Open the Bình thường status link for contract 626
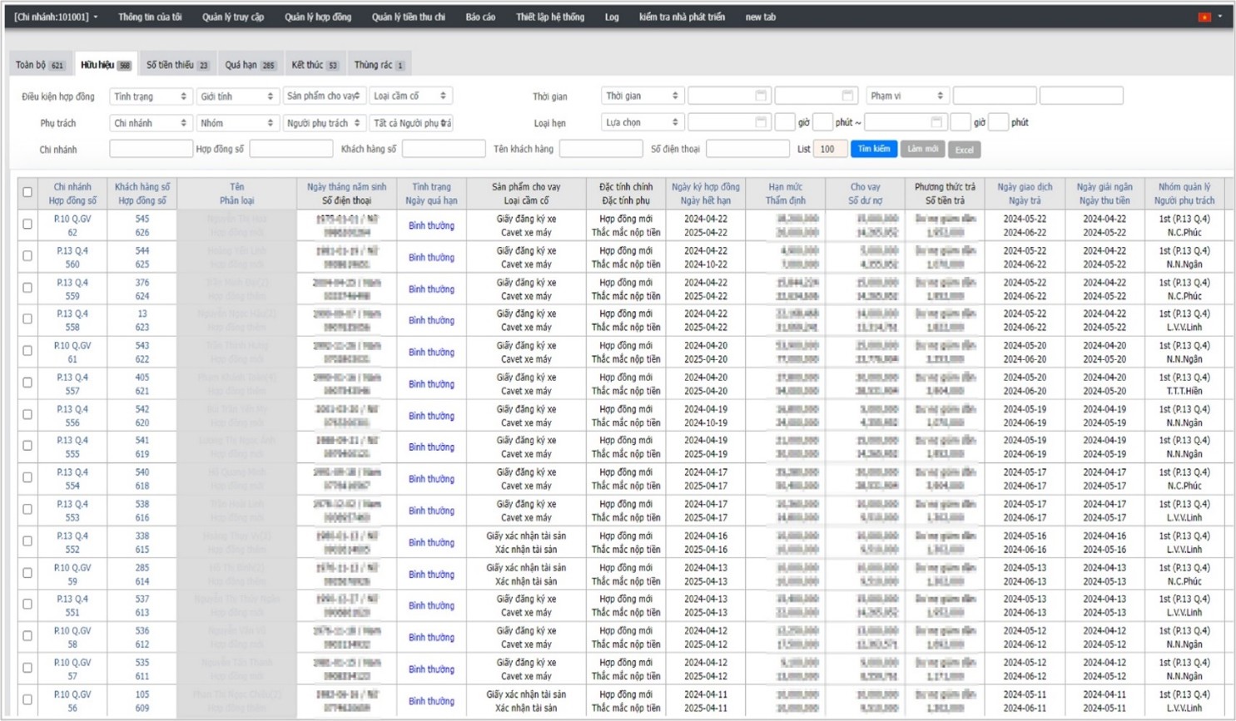This screenshot has height=721, width=1236. coord(431,225)
